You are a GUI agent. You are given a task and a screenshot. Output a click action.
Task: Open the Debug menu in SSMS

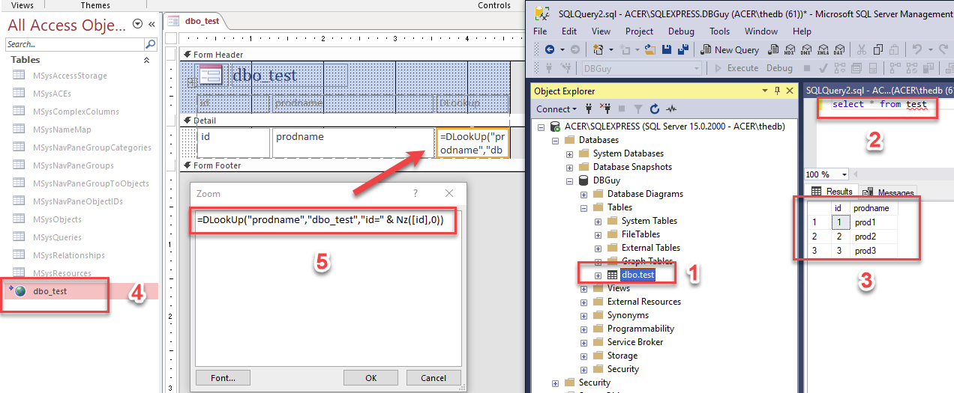(681, 31)
